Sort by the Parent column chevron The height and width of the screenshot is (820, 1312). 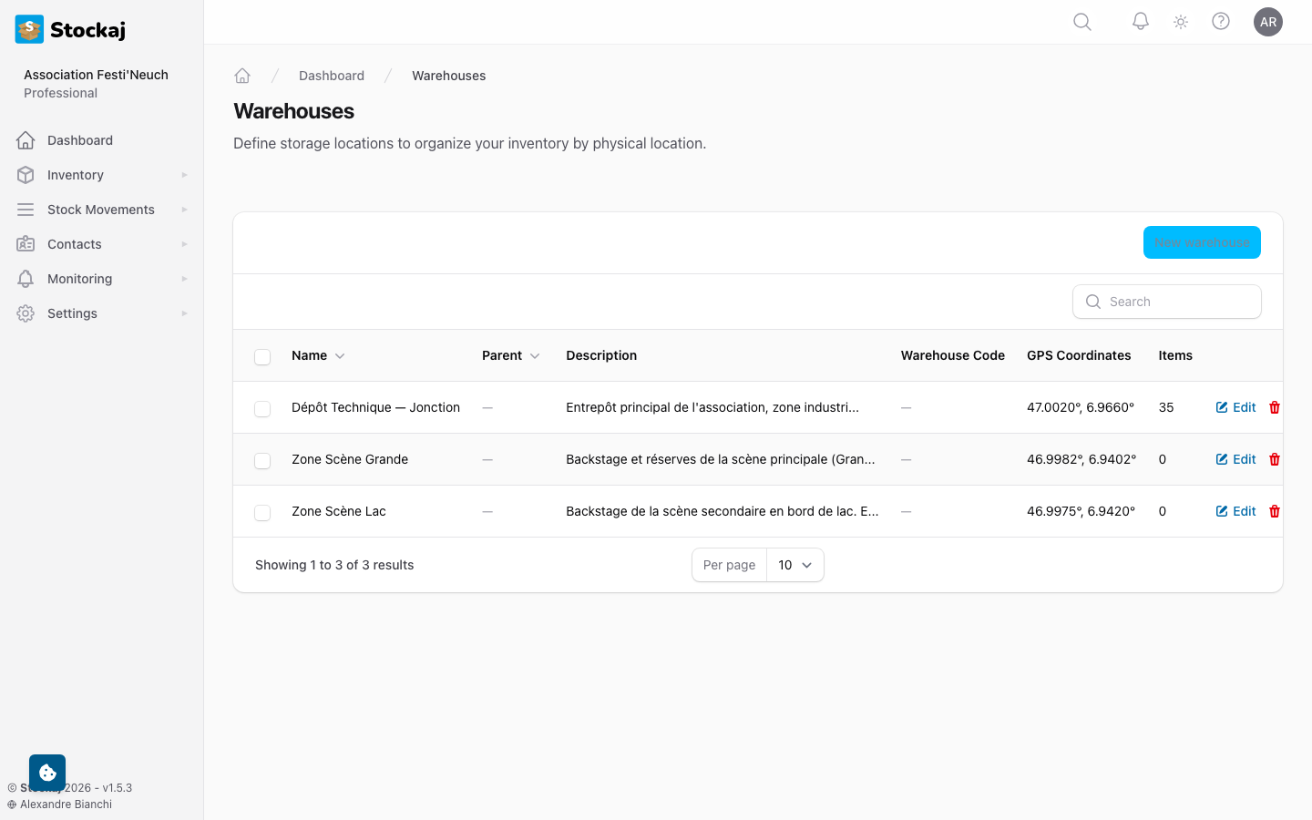click(535, 356)
